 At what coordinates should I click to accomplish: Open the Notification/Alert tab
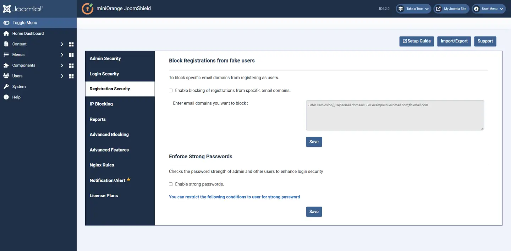tap(120, 180)
